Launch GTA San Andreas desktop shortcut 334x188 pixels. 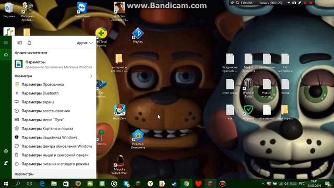click(120, 11)
